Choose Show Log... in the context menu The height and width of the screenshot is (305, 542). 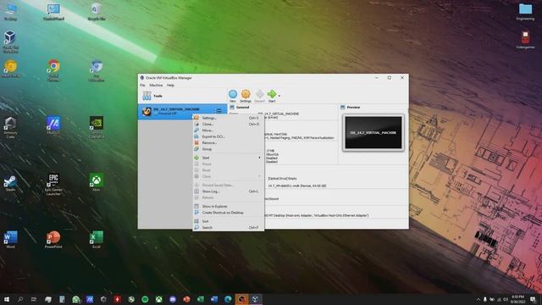pos(228,191)
